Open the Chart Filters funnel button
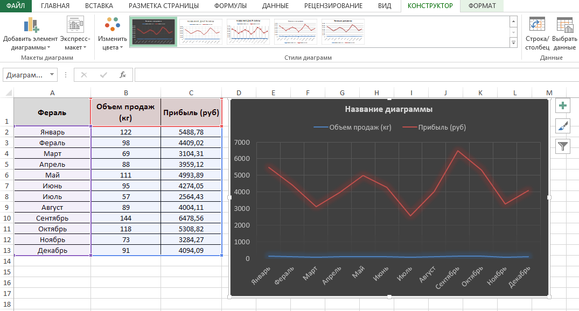Viewport: 579px width, 311px height. (x=563, y=146)
